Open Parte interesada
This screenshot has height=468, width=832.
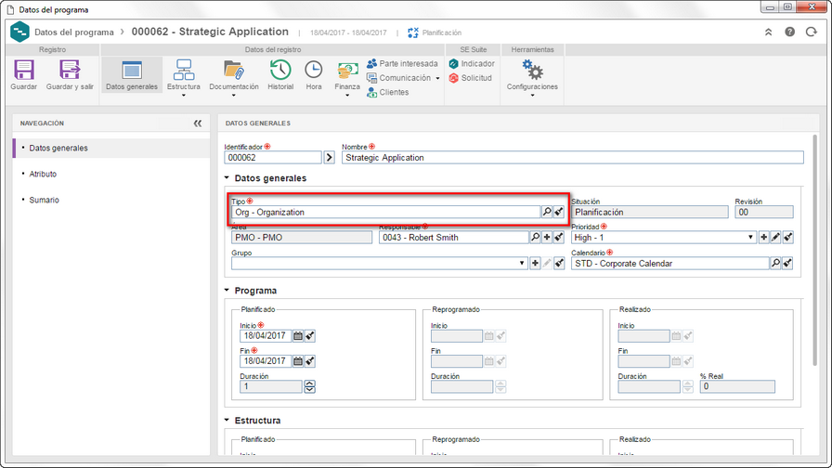coord(402,64)
